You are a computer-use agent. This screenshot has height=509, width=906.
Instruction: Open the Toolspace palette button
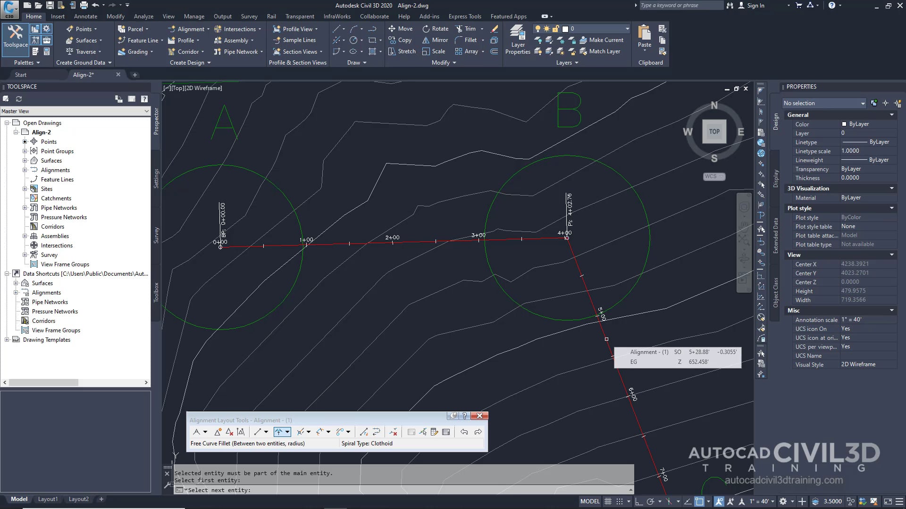click(x=15, y=37)
